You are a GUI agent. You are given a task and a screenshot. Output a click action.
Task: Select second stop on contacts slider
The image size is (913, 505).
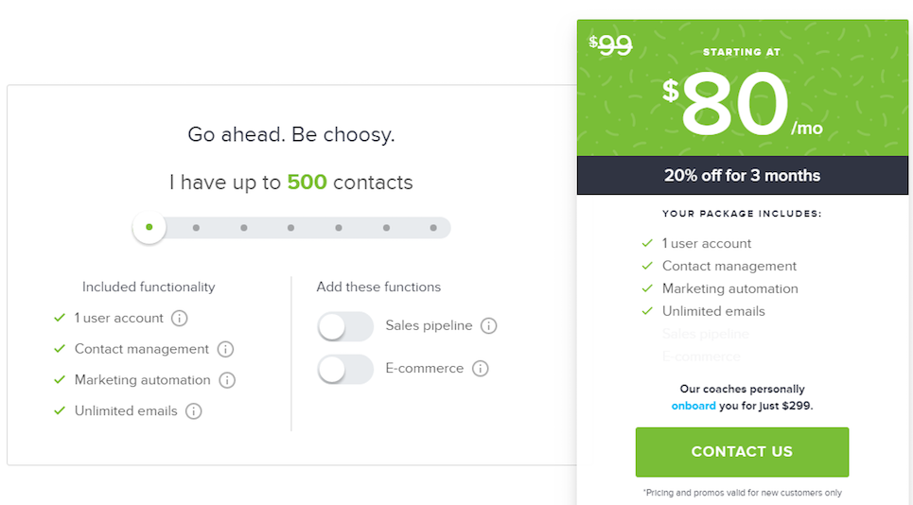click(x=196, y=228)
